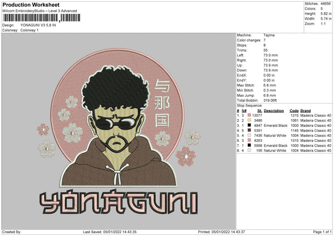
Task: Click 'Madeira Classic 40' brand in row 6
Action: (316, 141)
